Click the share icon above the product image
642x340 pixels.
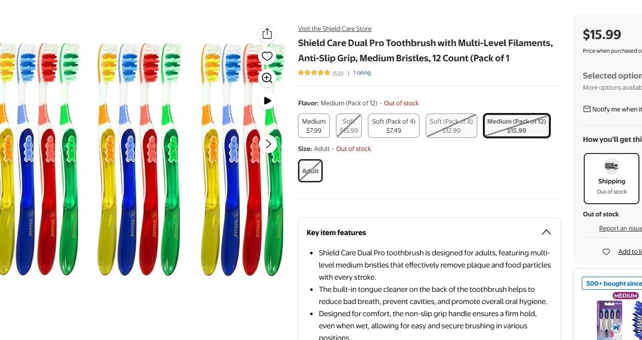(x=267, y=34)
